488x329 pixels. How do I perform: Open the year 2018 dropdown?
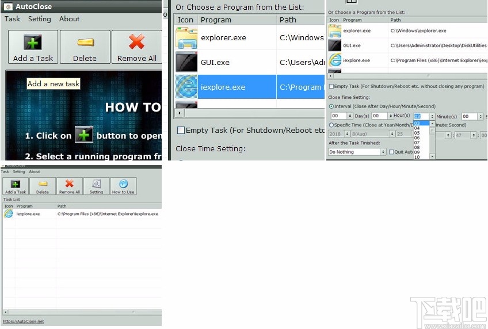(x=347, y=134)
